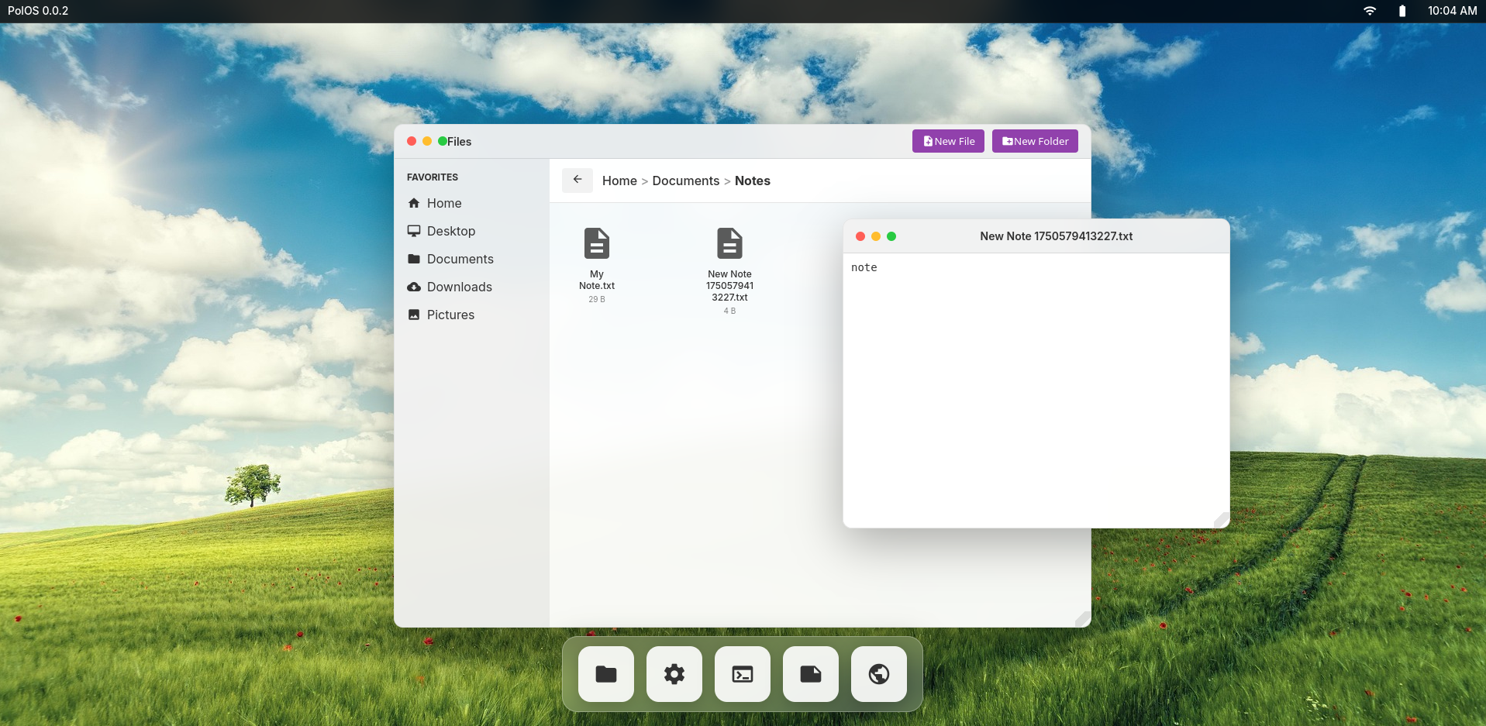Minimize the Files window with yellow button
This screenshot has height=726, width=1486.
tap(427, 141)
